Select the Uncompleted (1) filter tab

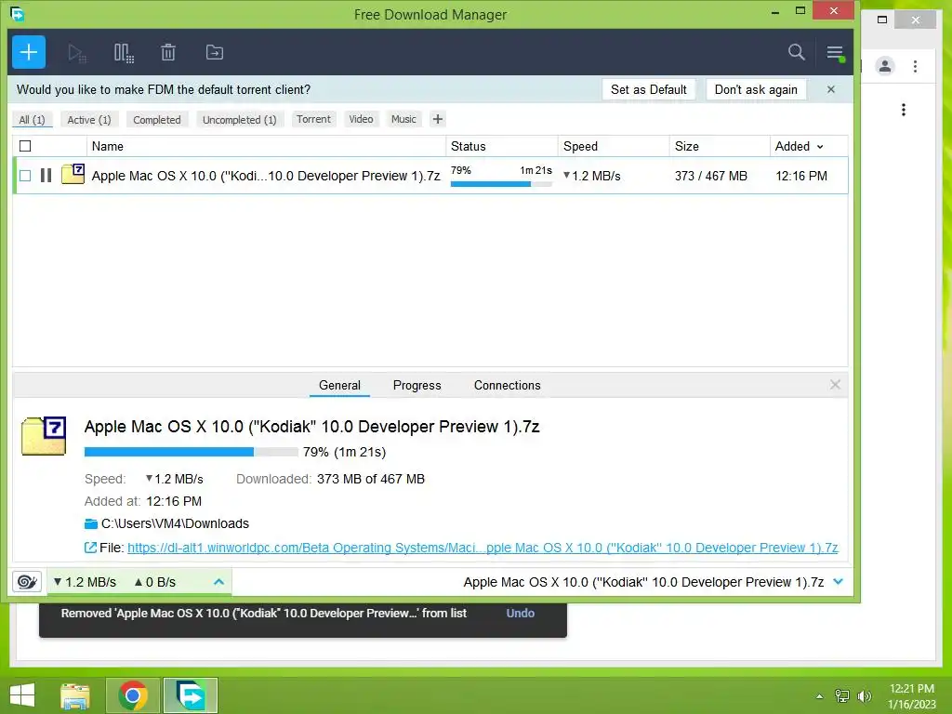(x=239, y=120)
